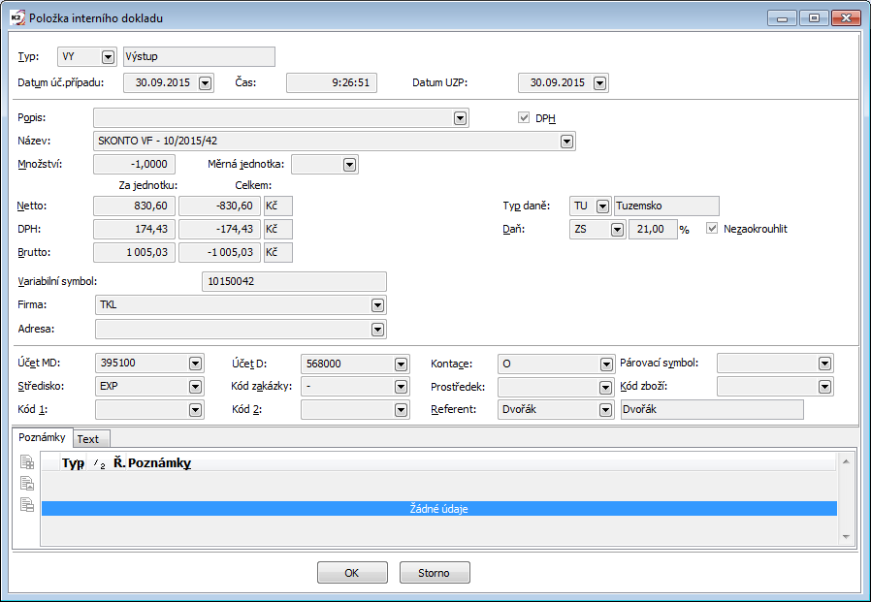This screenshot has height=602, width=871.
Task: Open the Typ dropdown showing VY
Action: click(x=108, y=56)
